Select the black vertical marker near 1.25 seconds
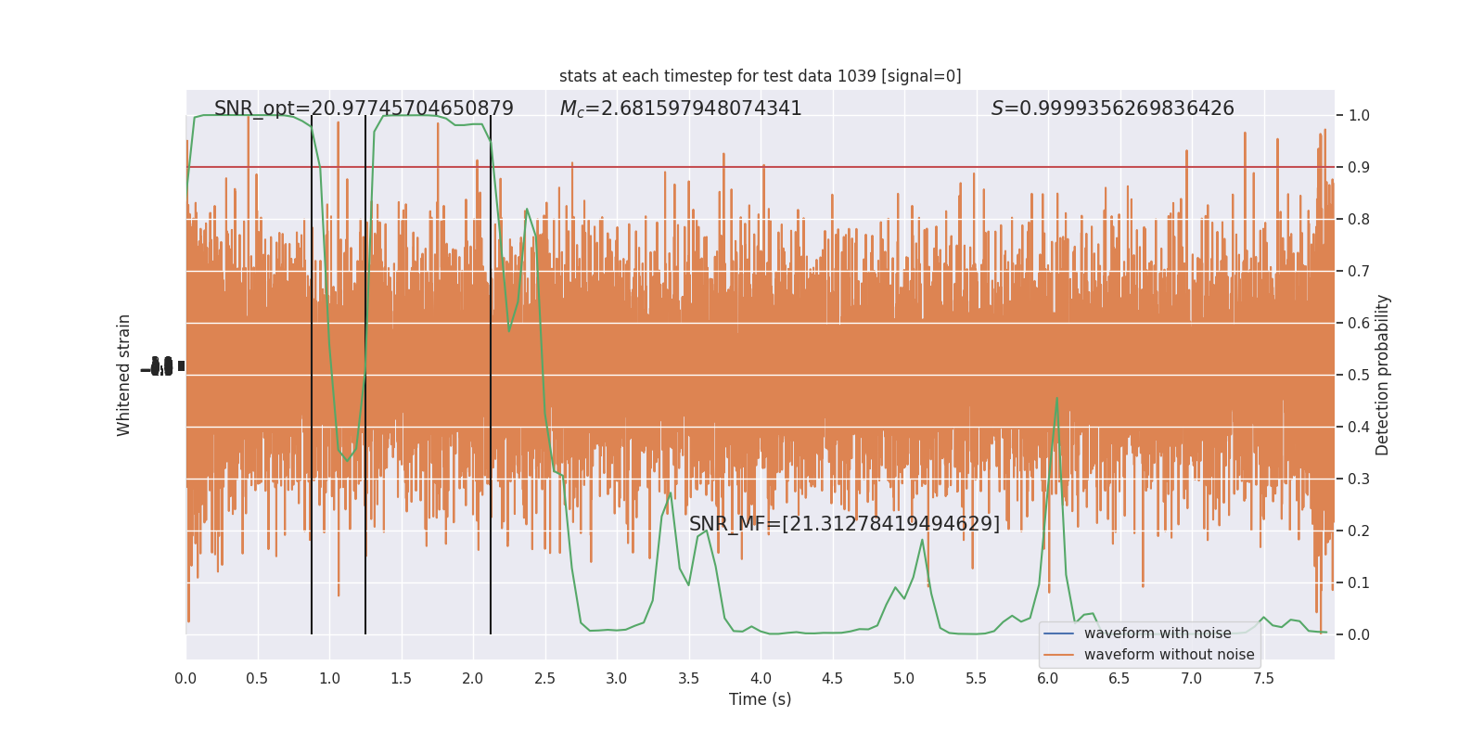The image size is (1484, 742). [365, 375]
